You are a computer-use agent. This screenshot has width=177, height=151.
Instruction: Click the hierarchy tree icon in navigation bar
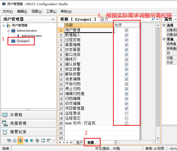[x=37, y=140]
